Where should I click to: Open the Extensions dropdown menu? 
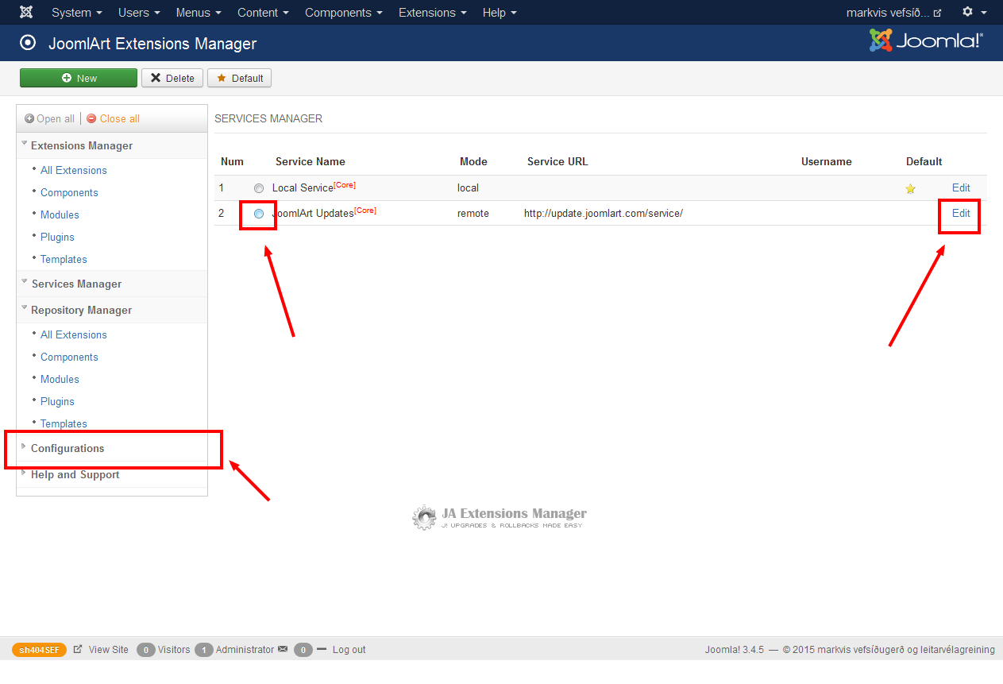[433, 13]
